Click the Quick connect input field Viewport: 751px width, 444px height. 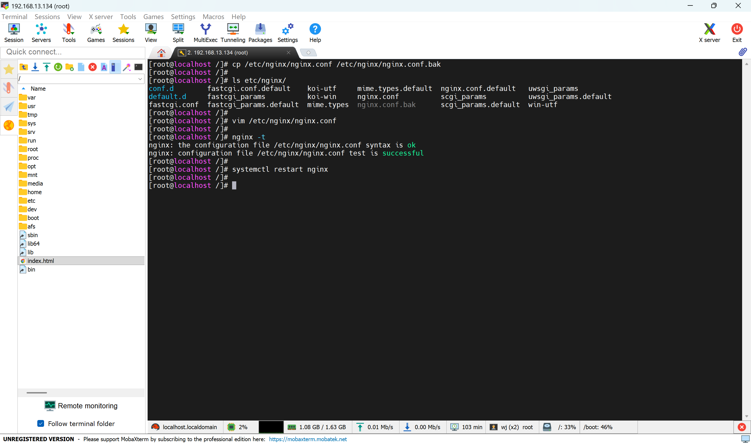coord(73,52)
